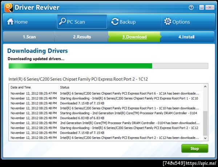Select Root Port 2 - 1C12 has been downloaded row

tap(105, 138)
